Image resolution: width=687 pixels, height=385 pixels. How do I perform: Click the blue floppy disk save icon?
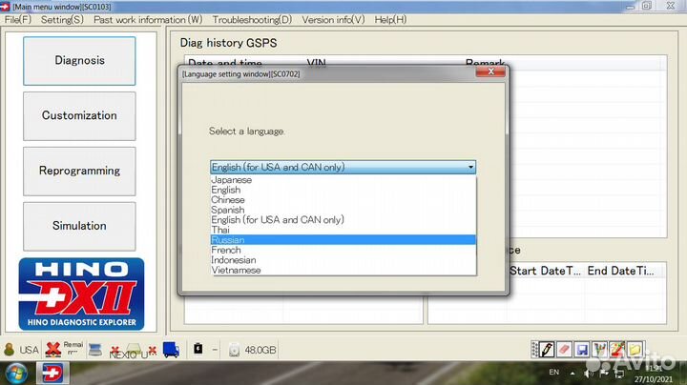581,350
